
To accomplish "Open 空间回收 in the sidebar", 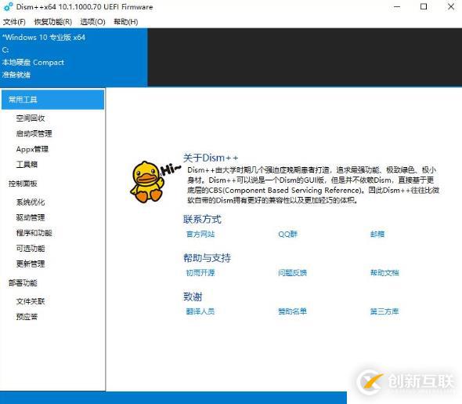I will tap(31, 118).
